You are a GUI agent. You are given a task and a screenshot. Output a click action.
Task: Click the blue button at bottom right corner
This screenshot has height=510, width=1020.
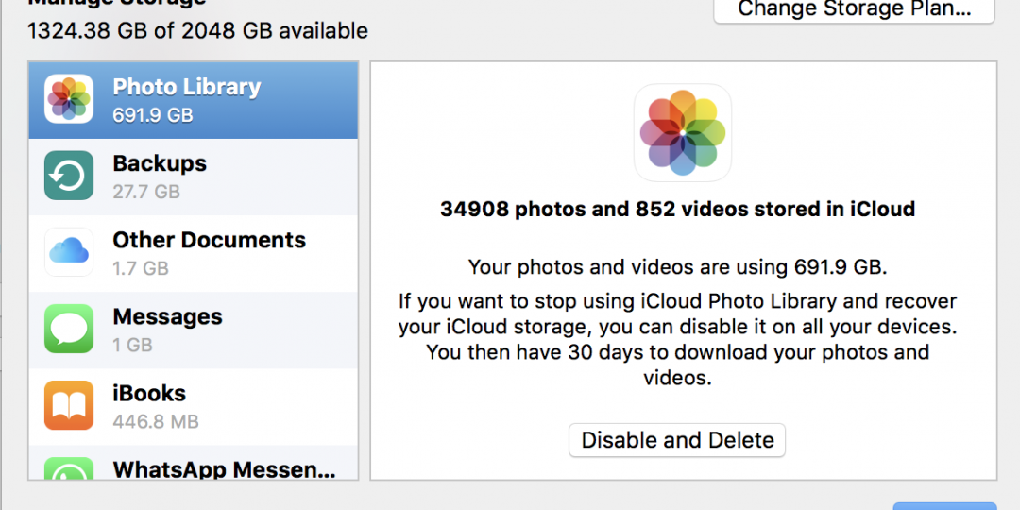pos(944,506)
